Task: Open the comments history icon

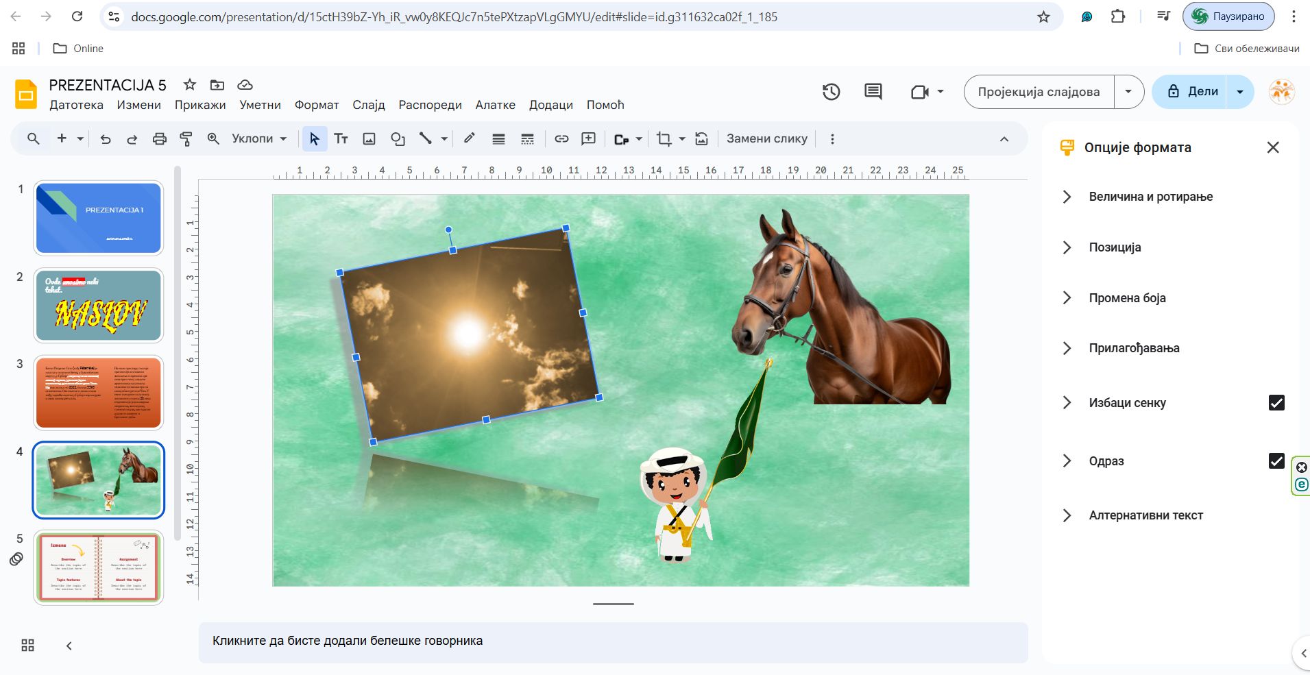Action: click(873, 92)
